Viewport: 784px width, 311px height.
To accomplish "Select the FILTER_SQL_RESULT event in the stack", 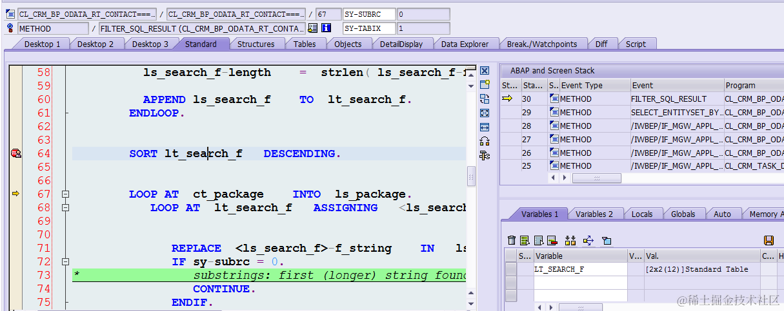I will click(x=676, y=99).
